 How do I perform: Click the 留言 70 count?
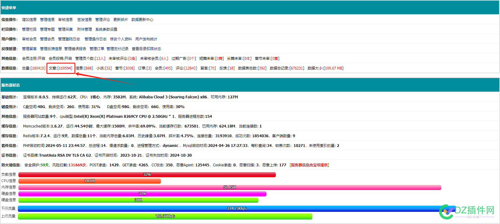tap(208, 68)
